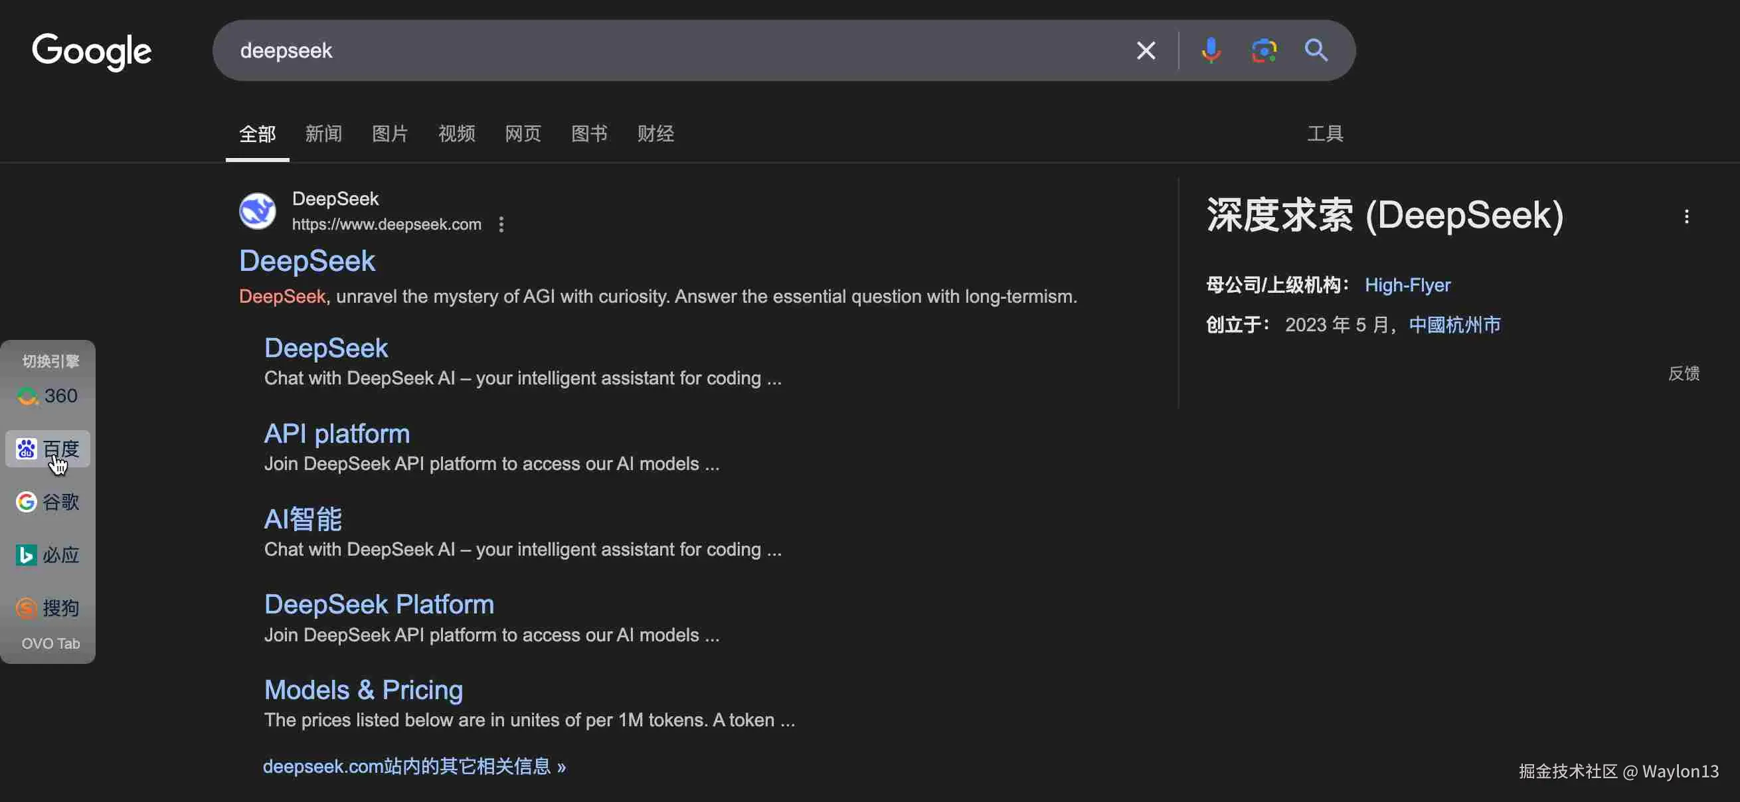Click the magnifying glass search icon

point(1316,50)
